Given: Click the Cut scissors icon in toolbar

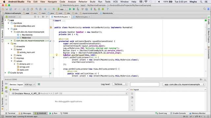Looking at the screenshot, I should click(x=24, y=9).
